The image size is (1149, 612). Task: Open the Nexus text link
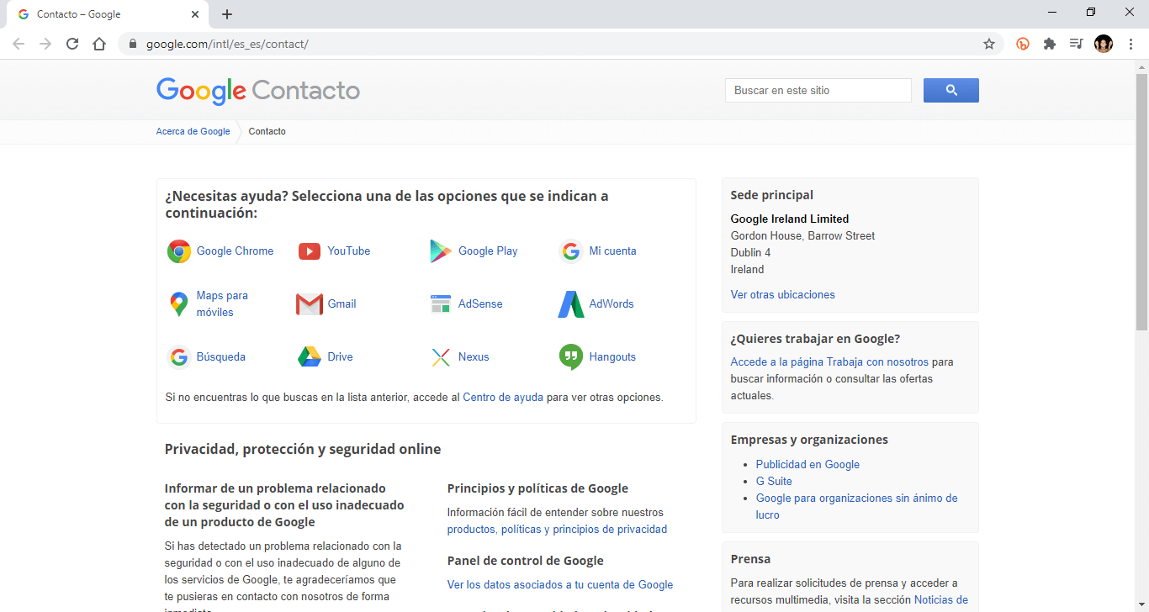(x=474, y=357)
